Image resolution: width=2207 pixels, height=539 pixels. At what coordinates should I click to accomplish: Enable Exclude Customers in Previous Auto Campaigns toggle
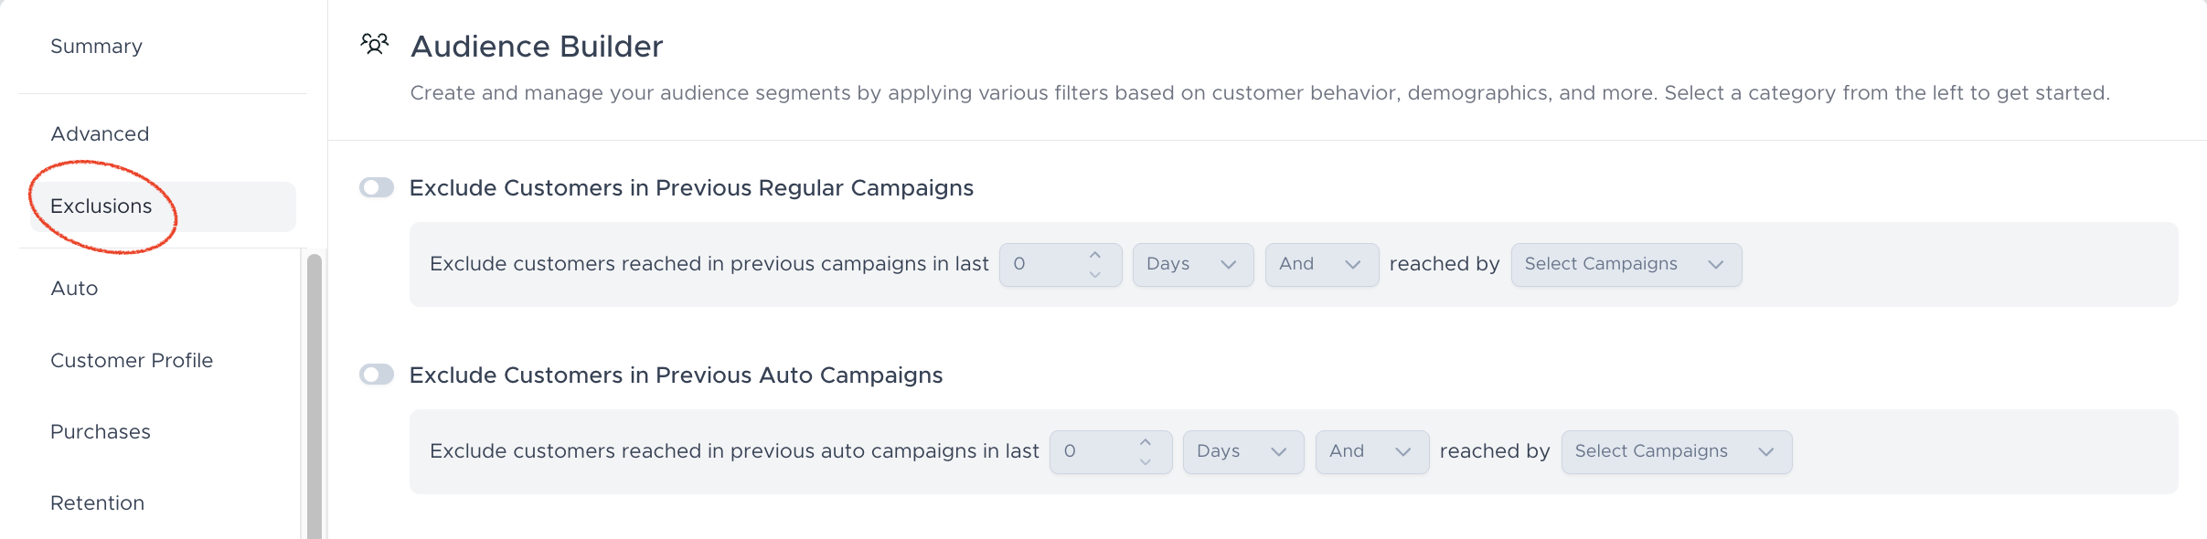tap(377, 375)
